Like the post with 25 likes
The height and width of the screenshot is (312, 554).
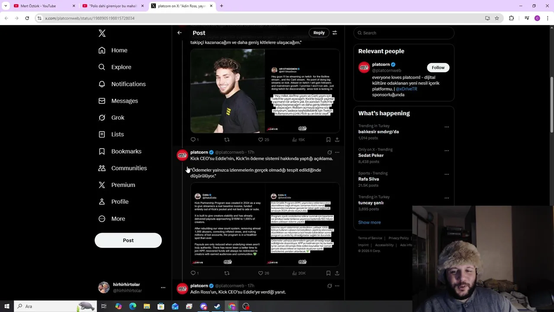[x=263, y=140]
